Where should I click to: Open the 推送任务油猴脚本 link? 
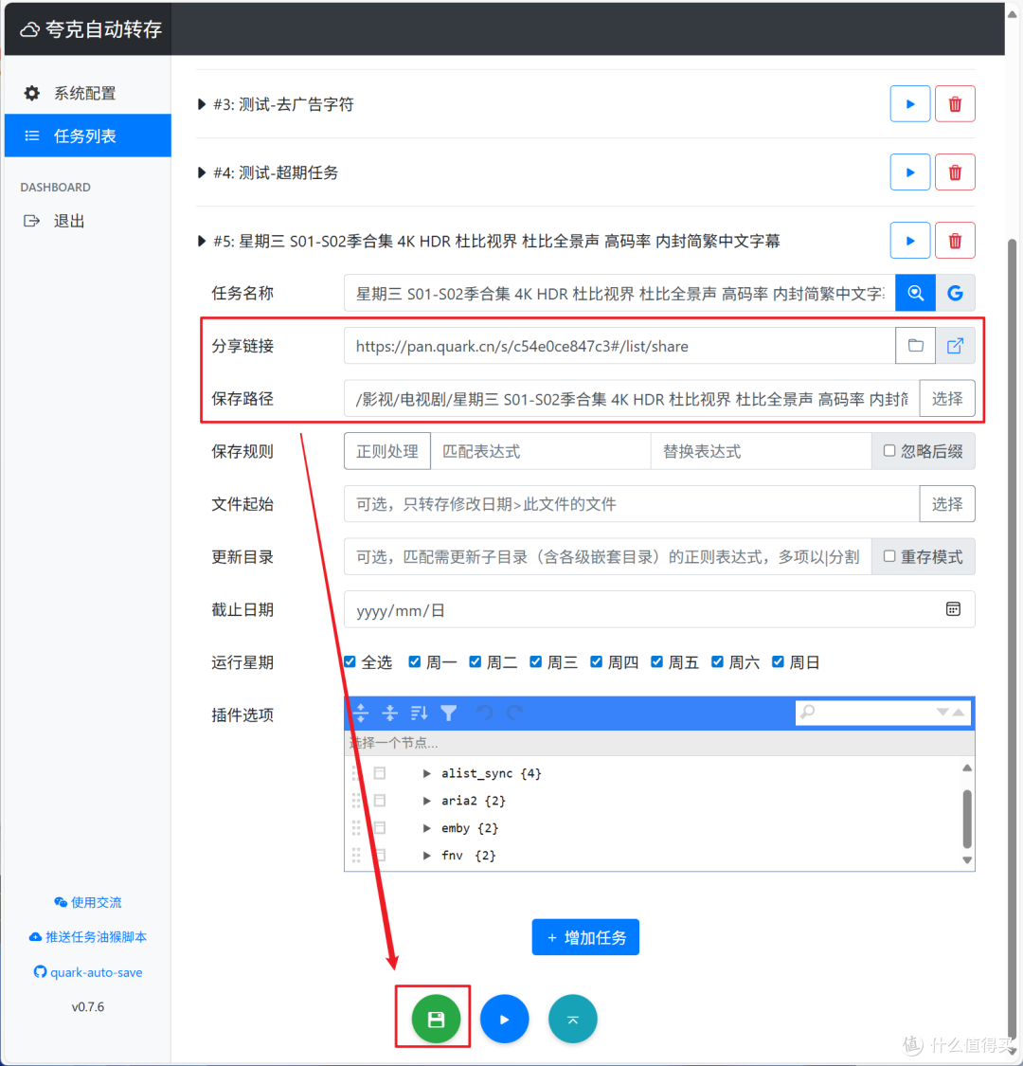[x=88, y=937]
